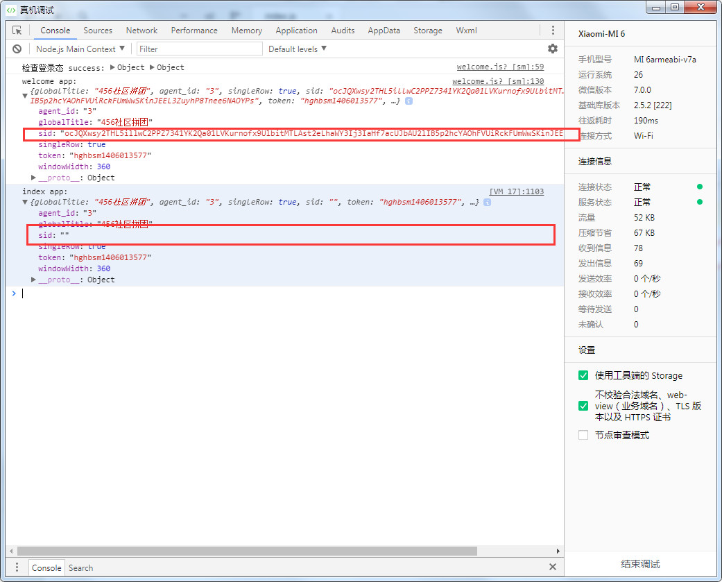
Task: Open DevTools three-dot more options menu
Action: click(x=553, y=31)
